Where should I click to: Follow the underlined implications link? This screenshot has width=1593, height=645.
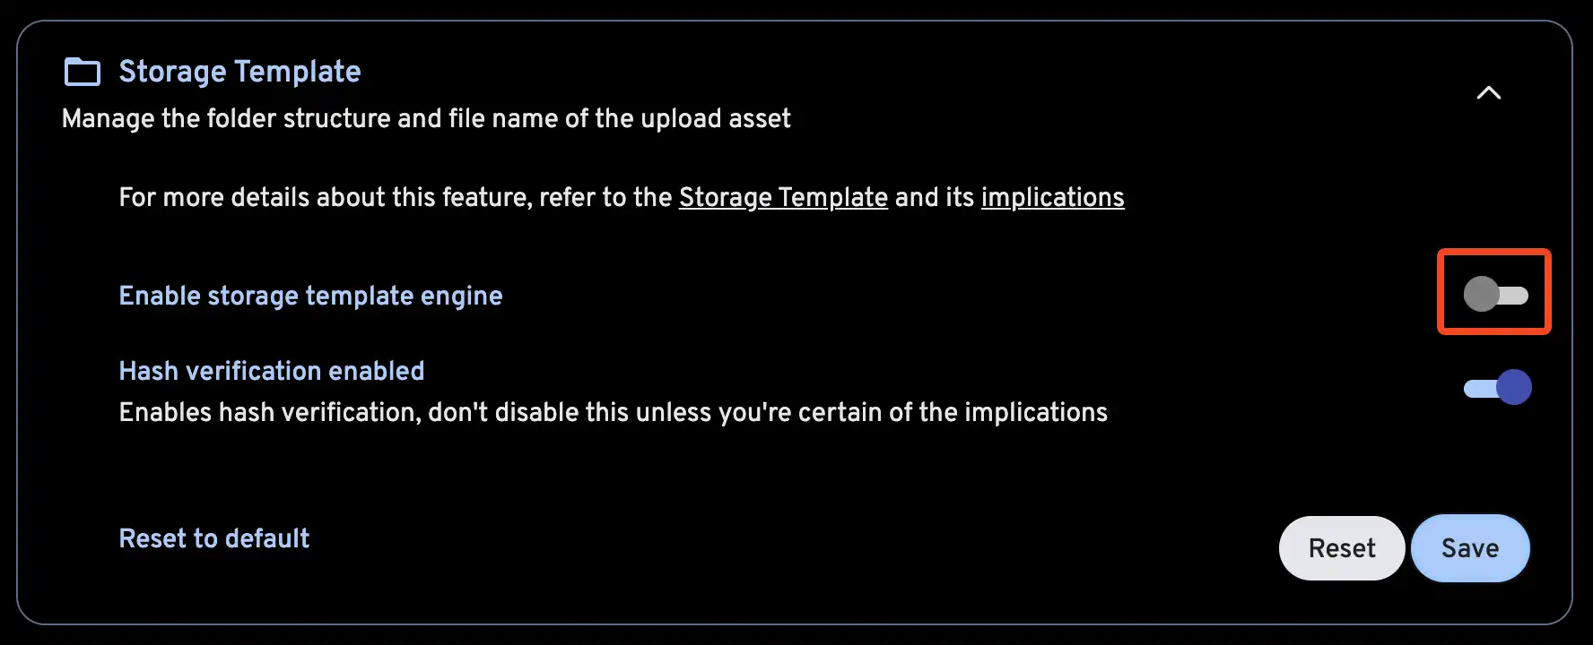1052,197
